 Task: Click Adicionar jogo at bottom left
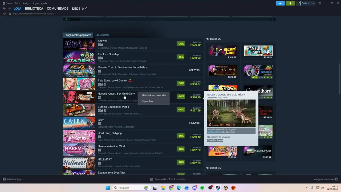click(12, 179)
